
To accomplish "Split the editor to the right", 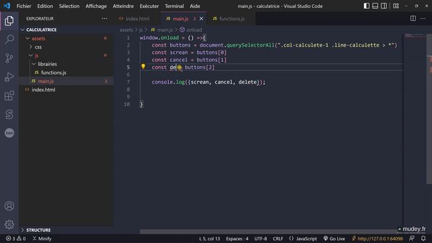I will (x=412, y=18).
